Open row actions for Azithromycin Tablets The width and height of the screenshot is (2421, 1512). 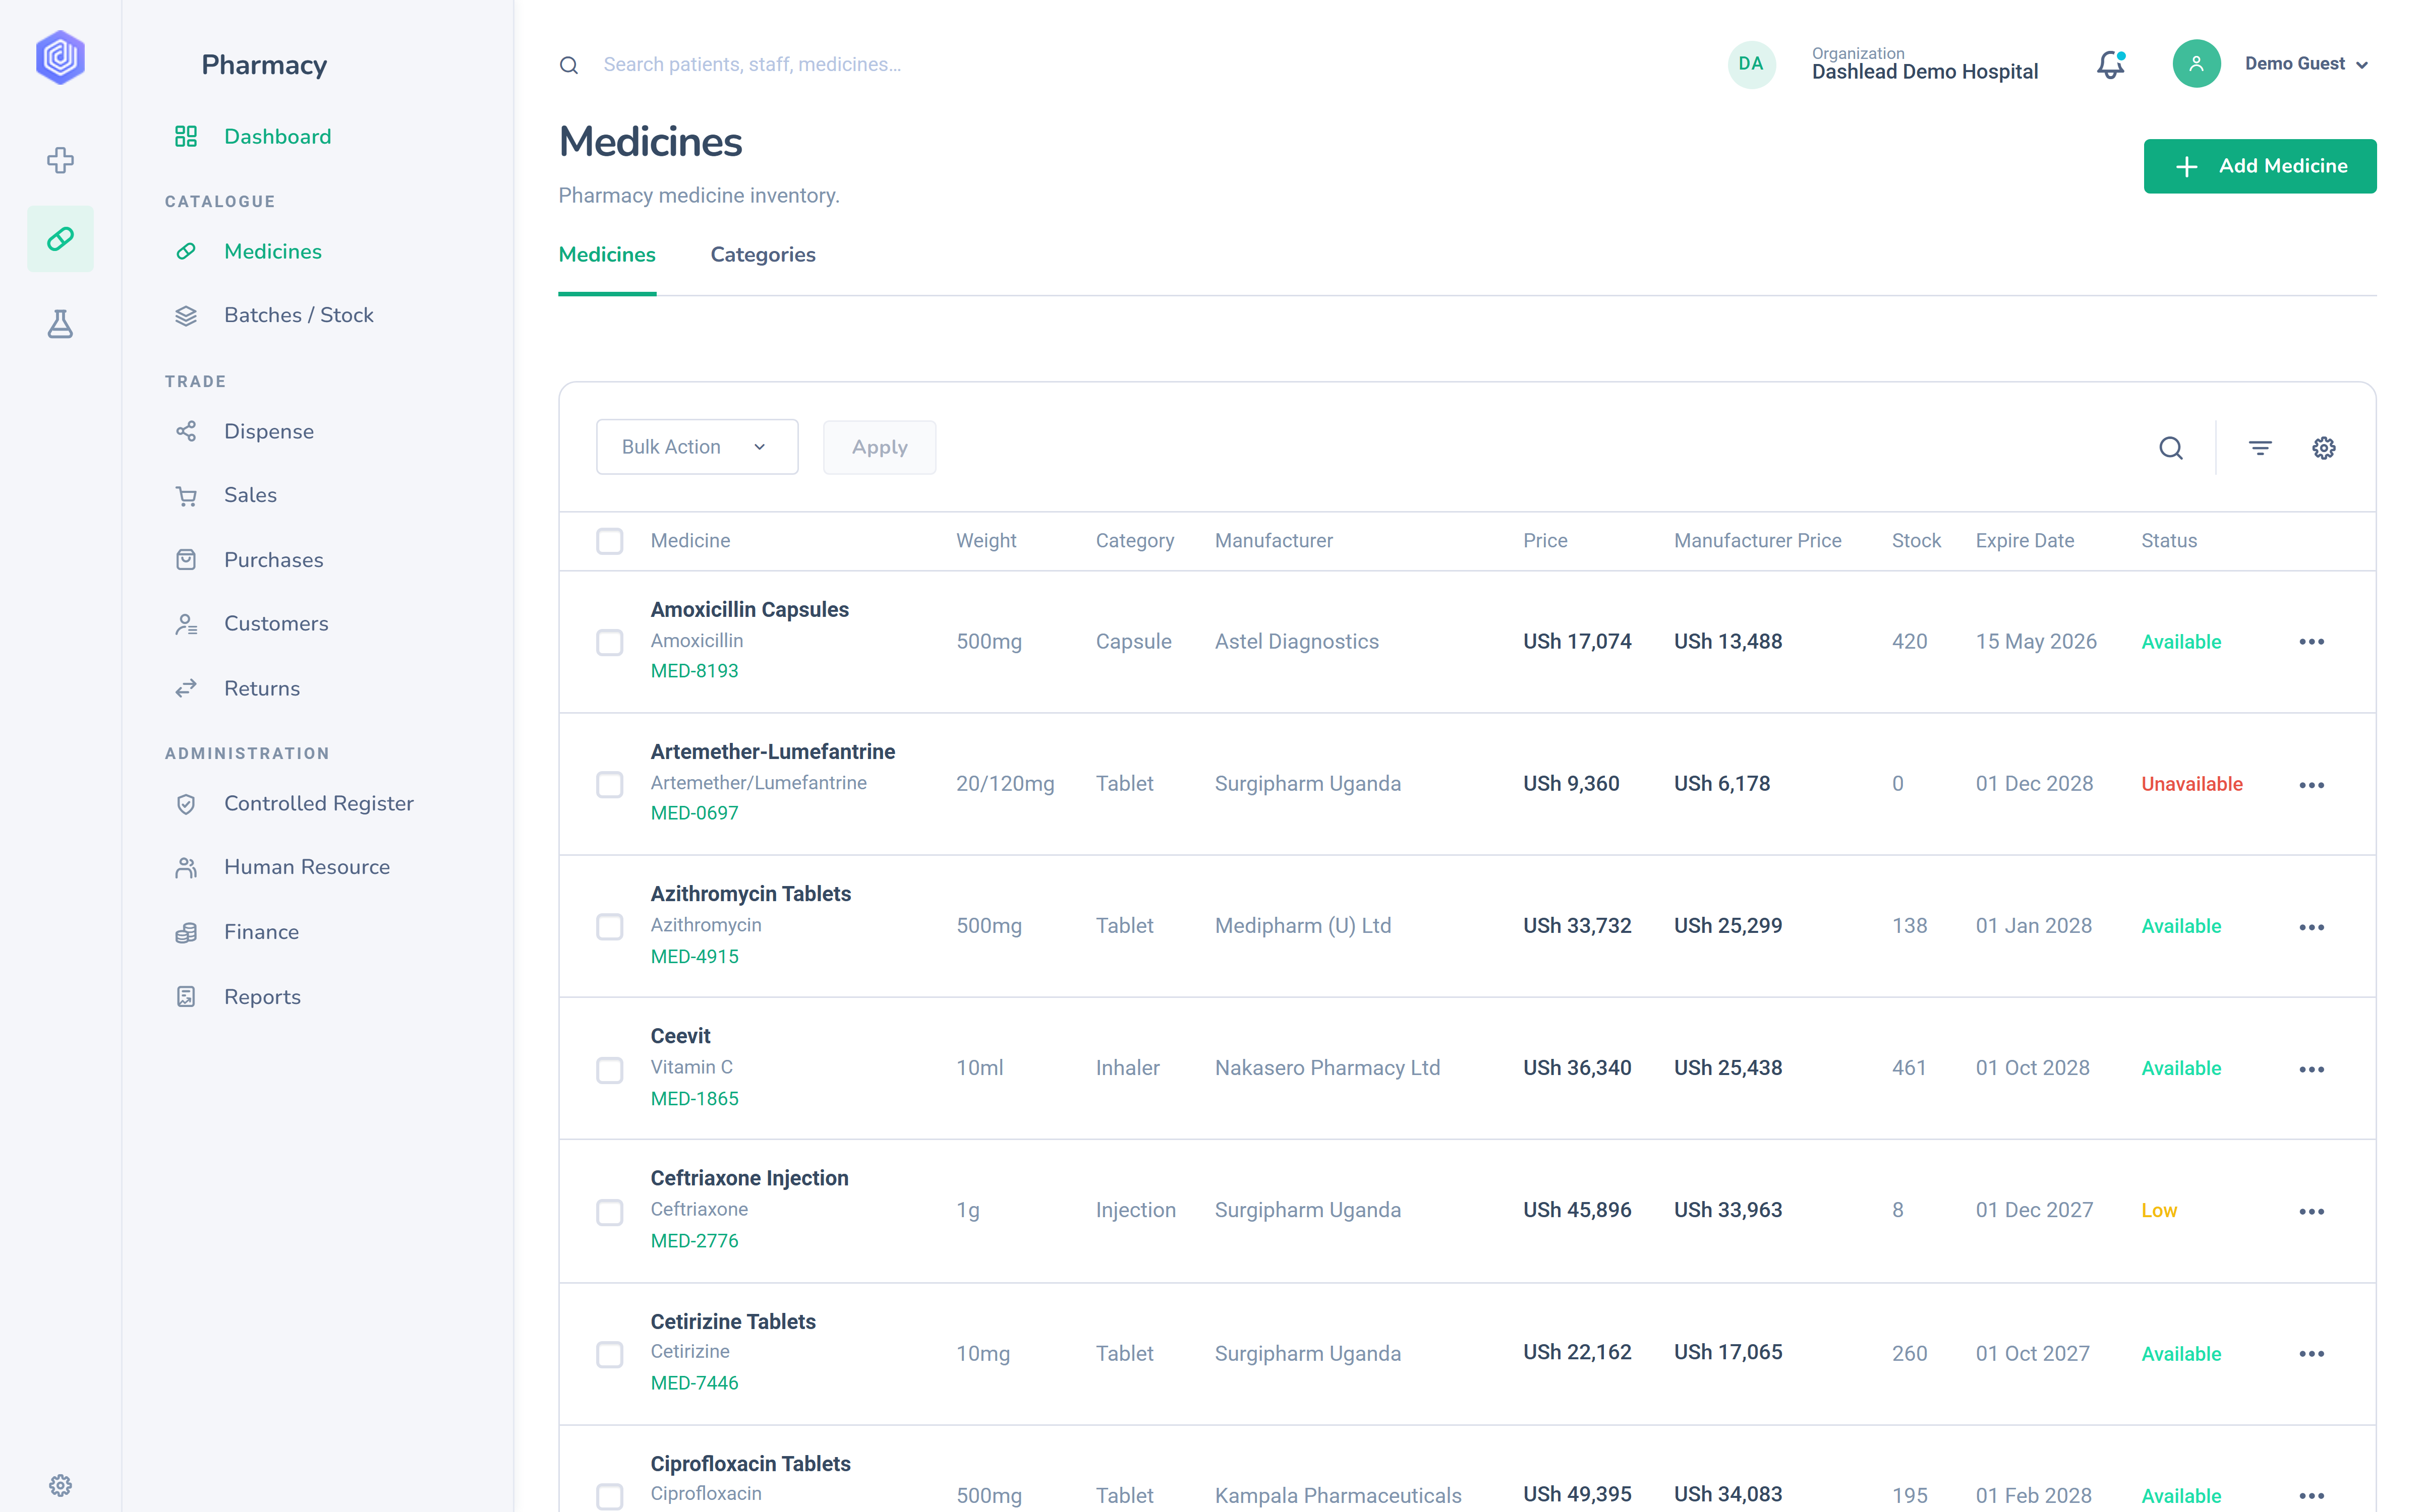(x=2312, y=927)
